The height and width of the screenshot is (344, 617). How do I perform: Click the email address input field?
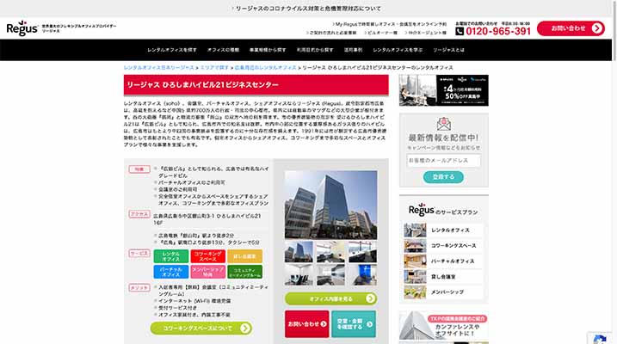click(443, 161)
